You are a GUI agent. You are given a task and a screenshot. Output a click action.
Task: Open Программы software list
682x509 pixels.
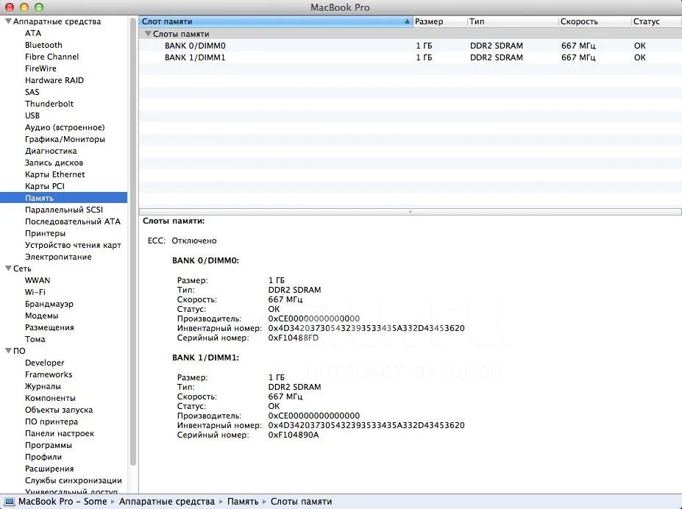click(49, 445)
